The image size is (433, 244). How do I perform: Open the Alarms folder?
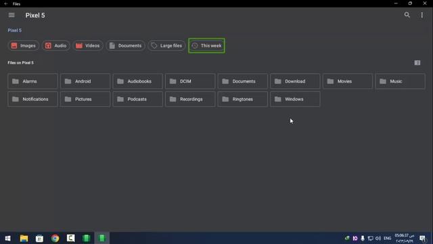(32, 81)
